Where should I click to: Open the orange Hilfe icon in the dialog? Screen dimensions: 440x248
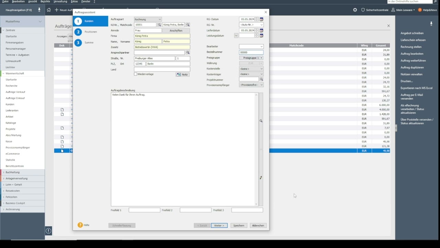(80, 225)
